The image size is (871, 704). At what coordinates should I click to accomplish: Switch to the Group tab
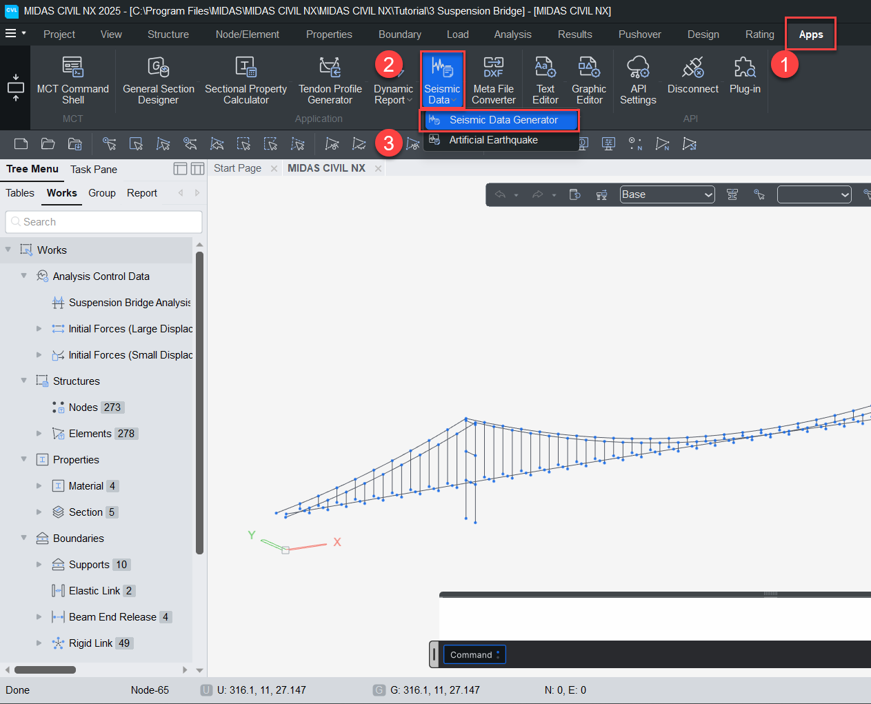(x=102, y=193)
